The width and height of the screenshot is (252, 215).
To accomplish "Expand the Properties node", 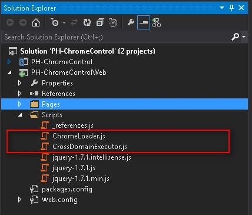I will 19,83.
